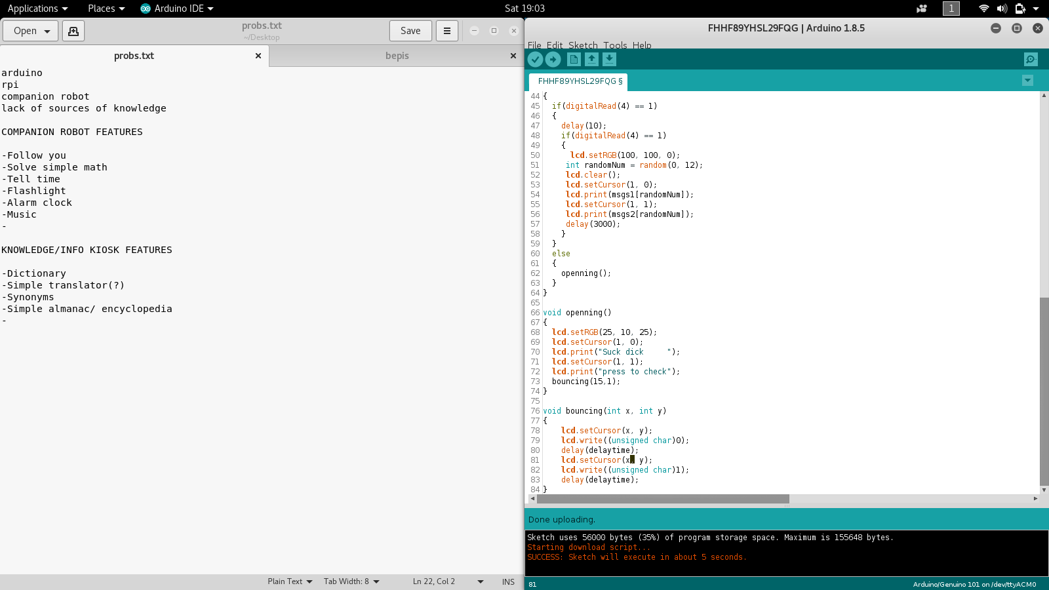Click the "-Simple translator(?)" line

click(x=63, y=285)
